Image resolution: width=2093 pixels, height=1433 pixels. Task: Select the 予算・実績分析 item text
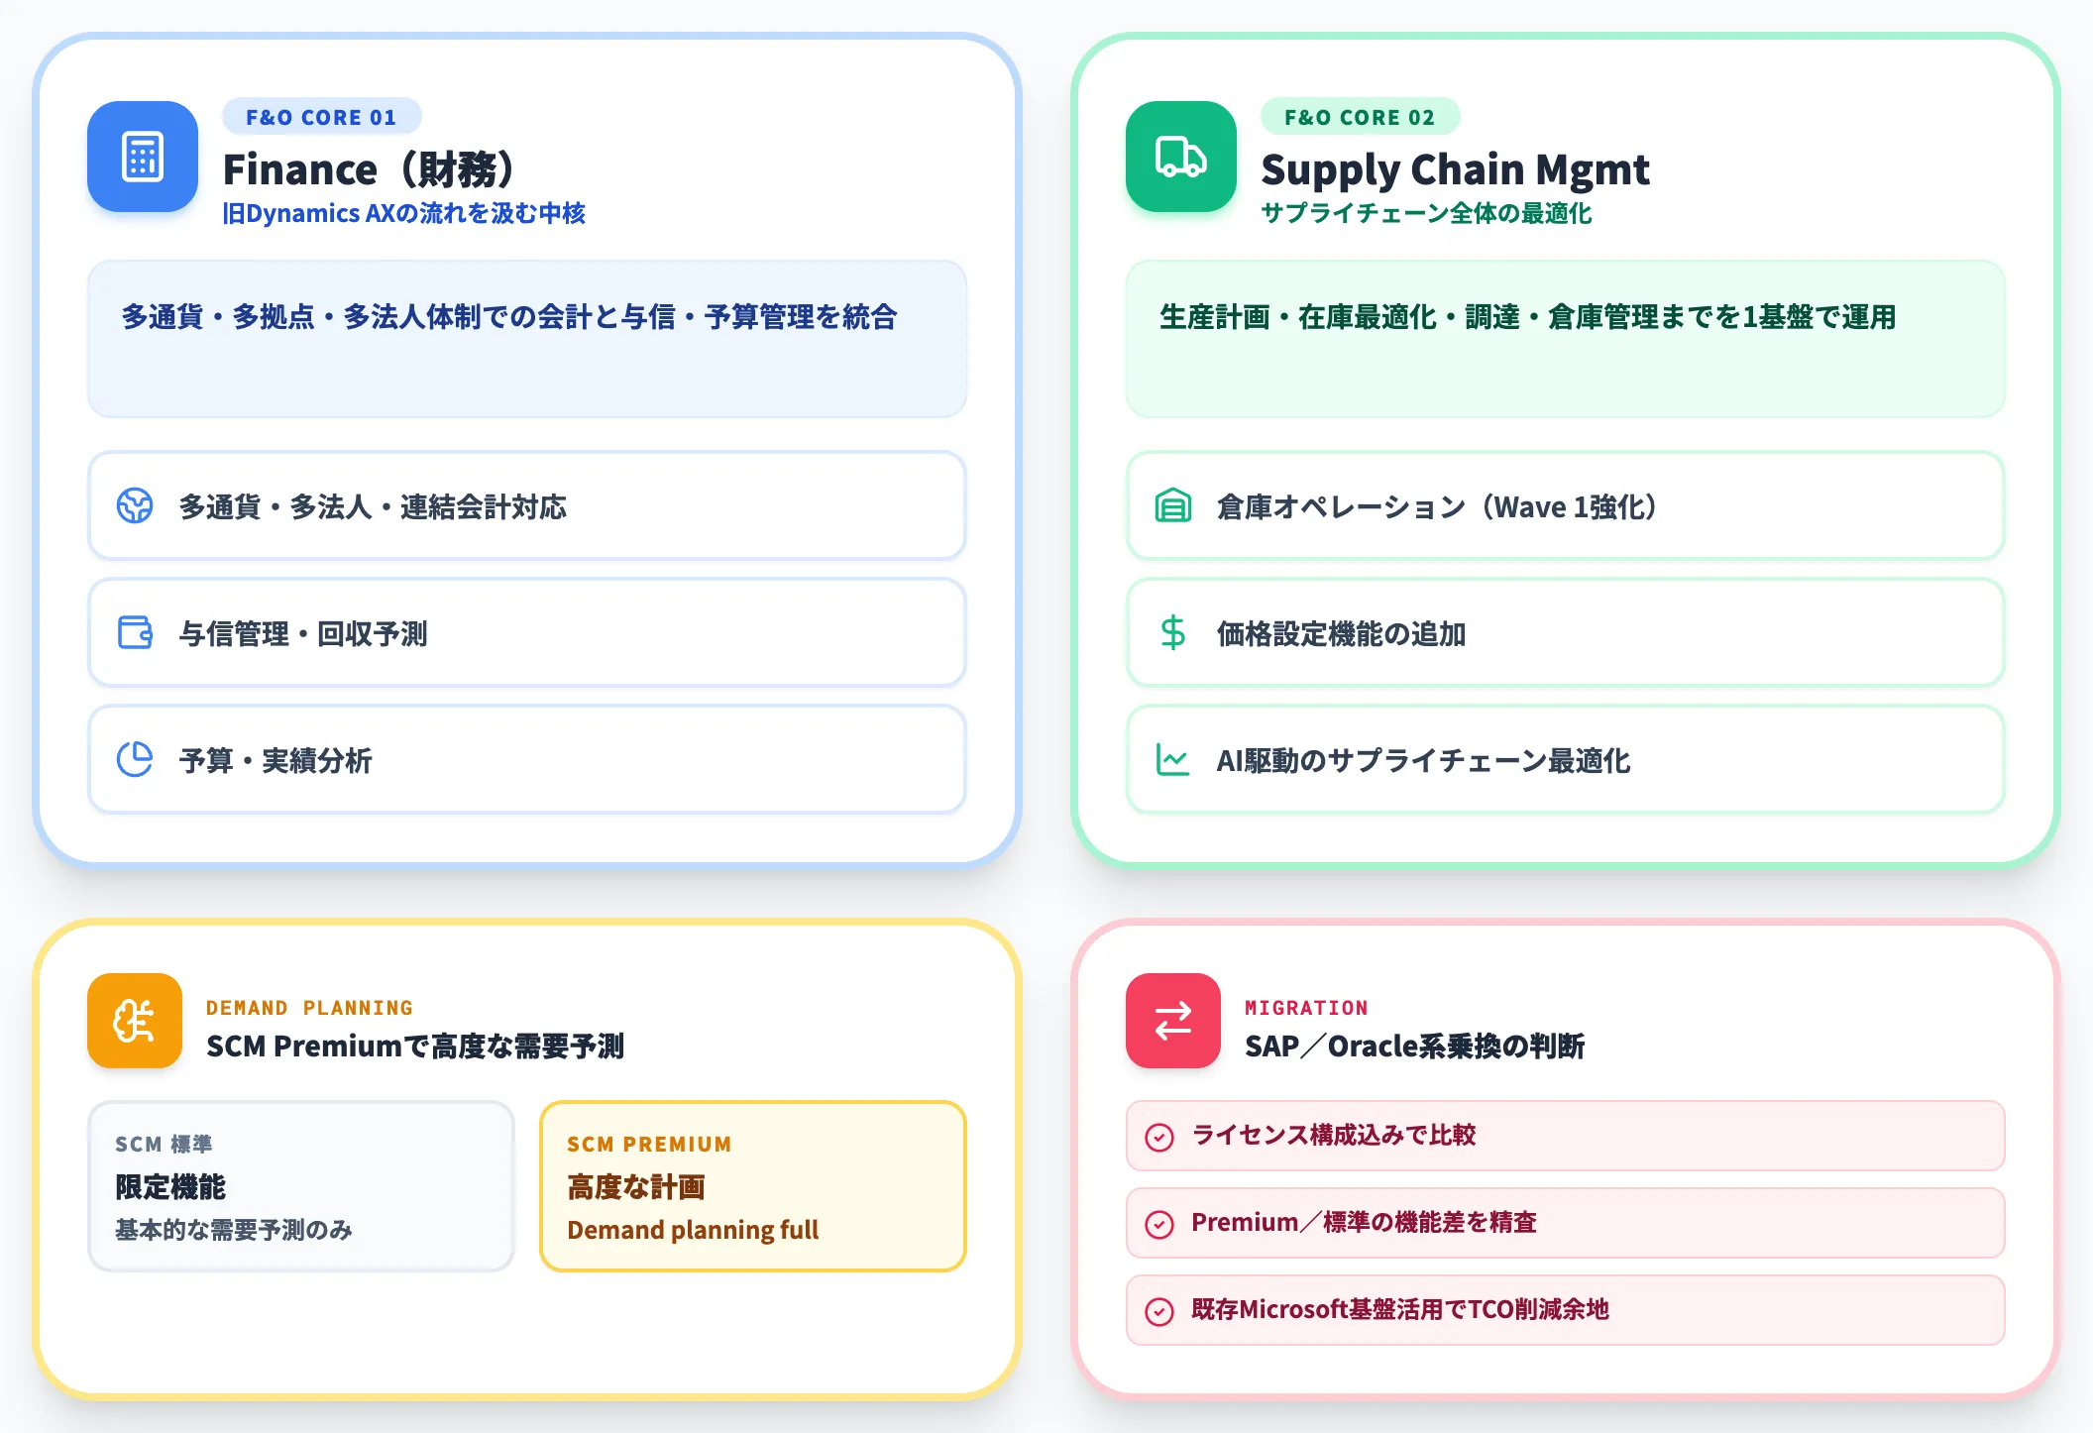click(x=275, y=760)
